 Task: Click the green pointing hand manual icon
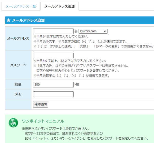pyautogui.click(x=13, y=122)
